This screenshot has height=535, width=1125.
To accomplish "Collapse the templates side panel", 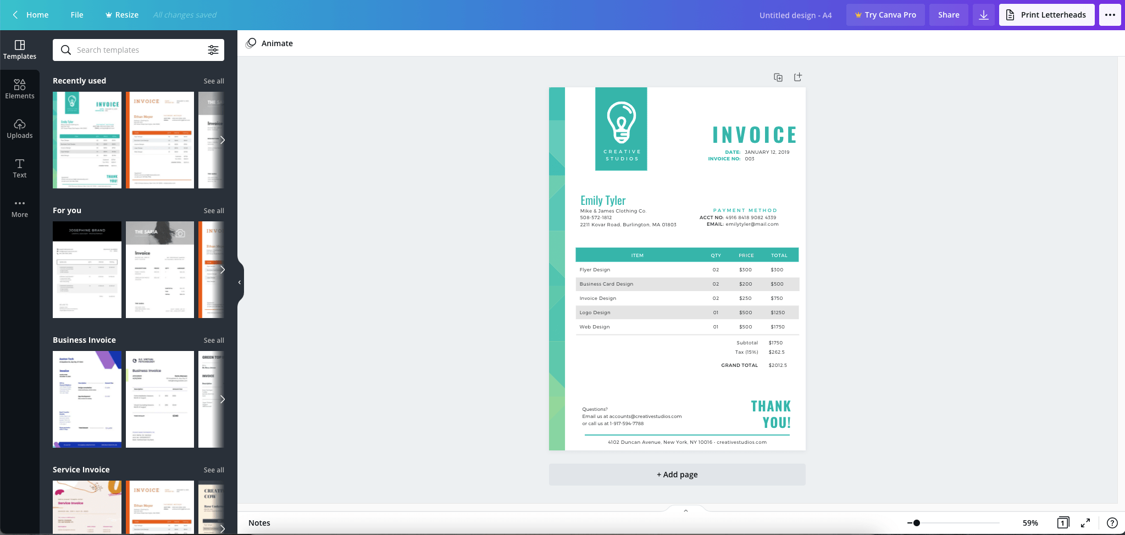I will (239, 281).
